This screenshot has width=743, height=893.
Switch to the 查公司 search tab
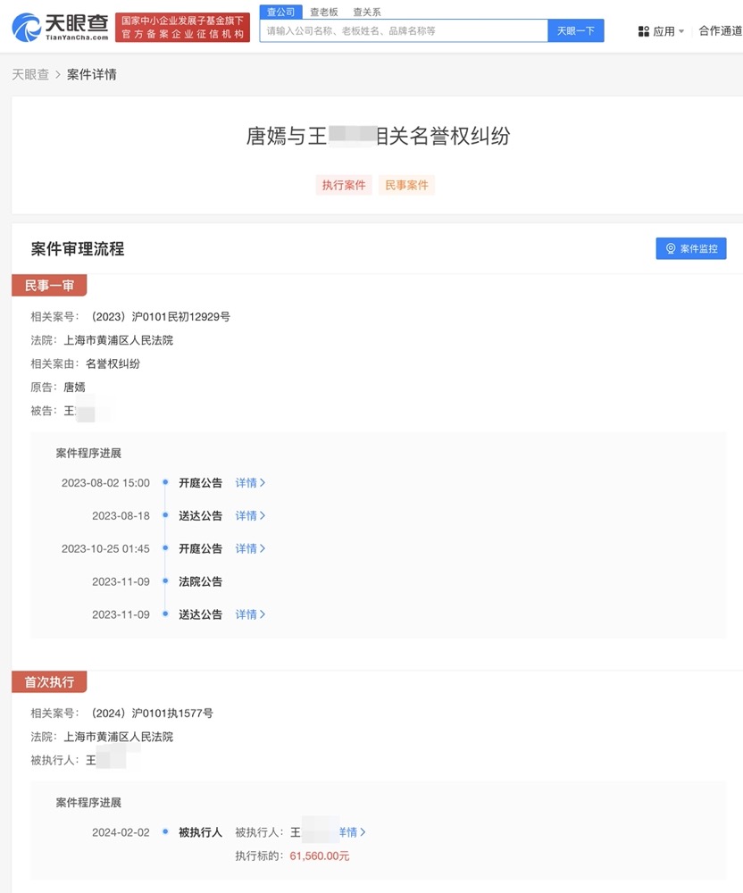coord(280,12)
